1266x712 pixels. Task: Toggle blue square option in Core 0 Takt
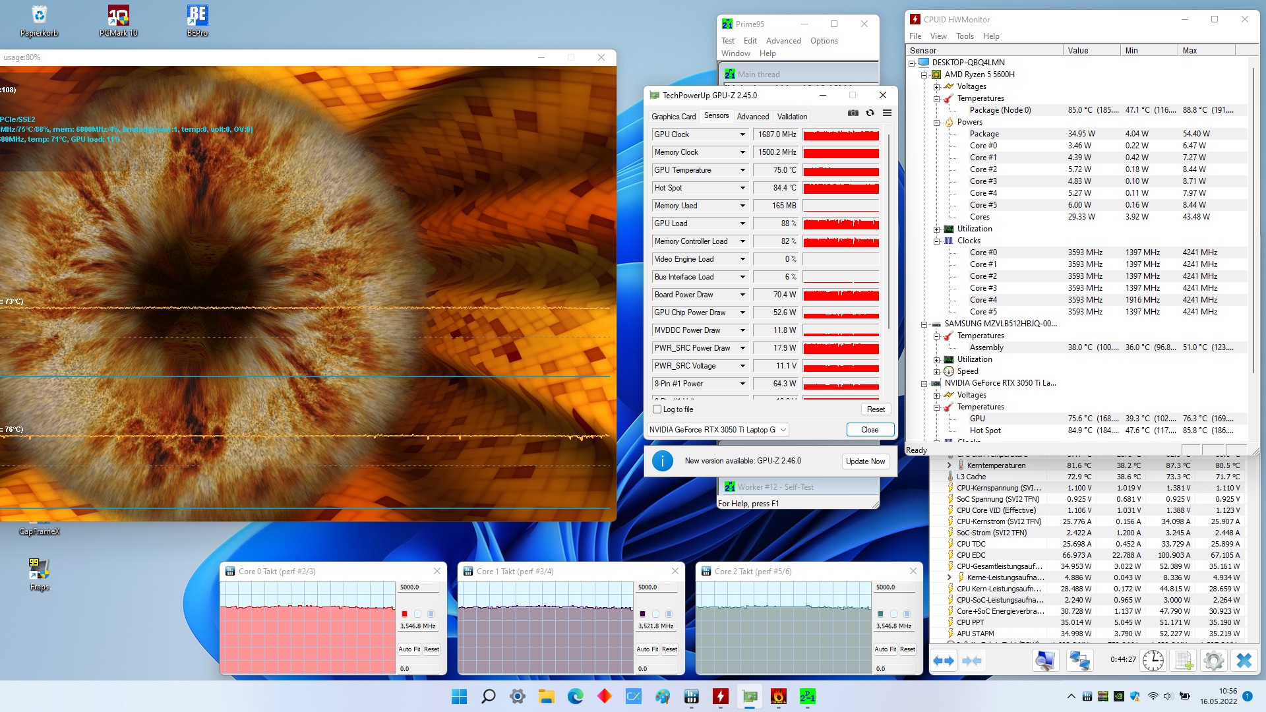pos(431,614)
